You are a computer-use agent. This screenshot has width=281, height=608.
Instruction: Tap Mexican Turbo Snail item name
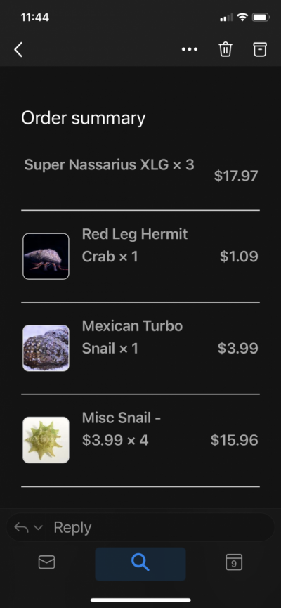pyautogui.click(x=132, y=337)
